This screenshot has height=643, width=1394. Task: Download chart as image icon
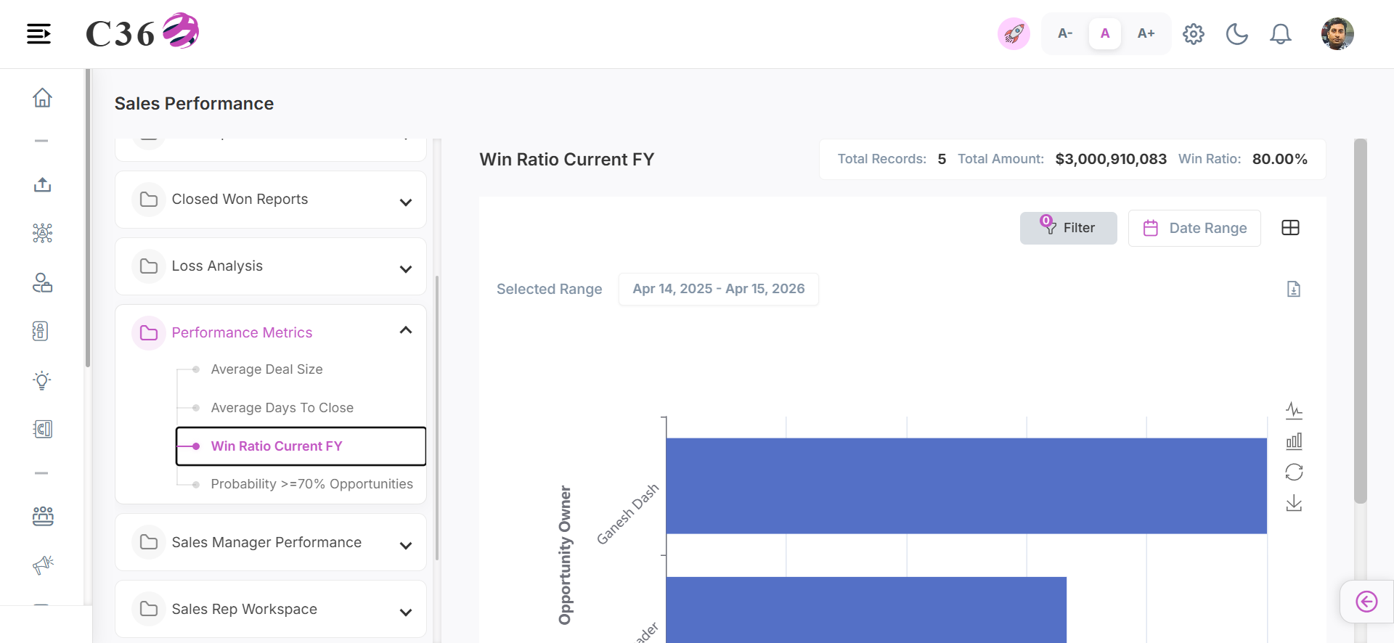point(1294,503)
